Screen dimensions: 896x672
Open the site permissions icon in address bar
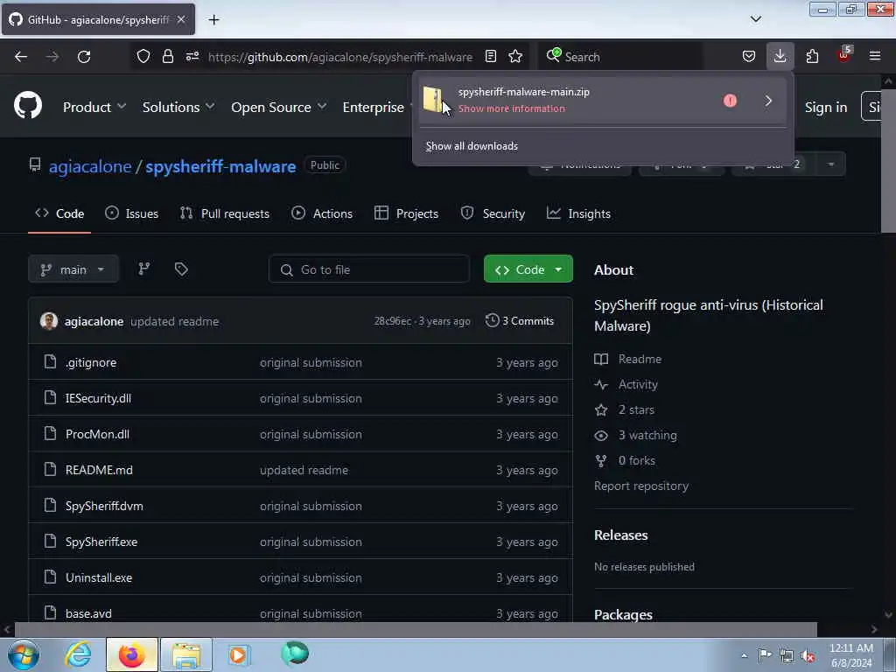point(192,56)
